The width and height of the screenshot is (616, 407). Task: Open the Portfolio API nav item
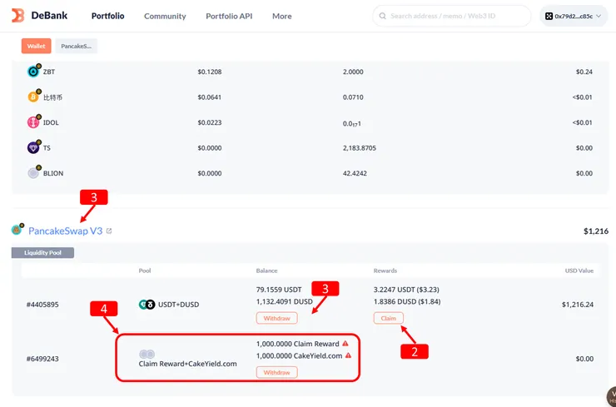[229, 16]
